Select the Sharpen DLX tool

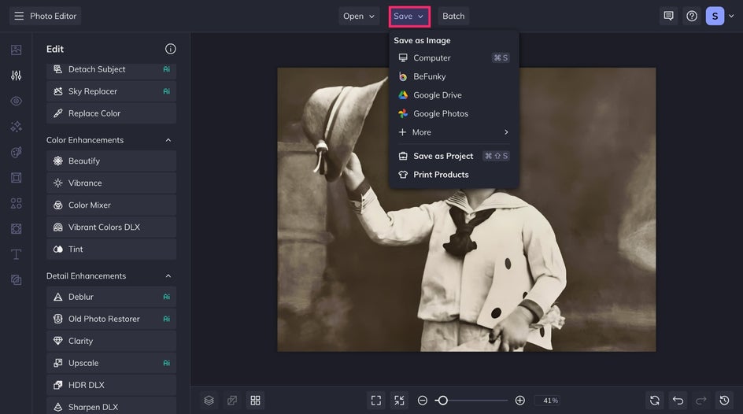(x=111, y=406)
